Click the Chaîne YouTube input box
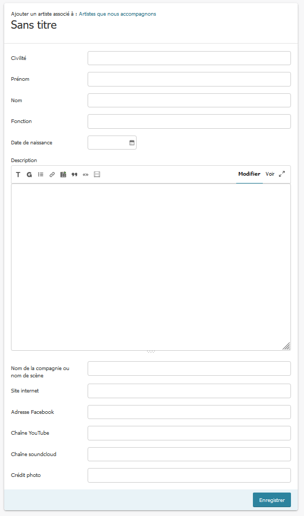This screenshot has height=516, width=304. [x=189, y=433]
